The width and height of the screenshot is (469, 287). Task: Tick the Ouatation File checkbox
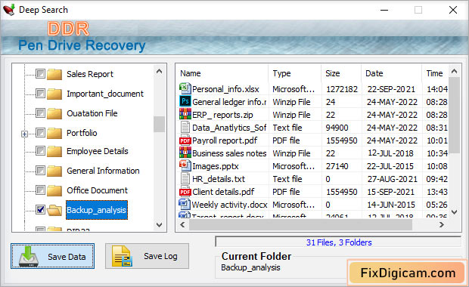coord(40,113)
